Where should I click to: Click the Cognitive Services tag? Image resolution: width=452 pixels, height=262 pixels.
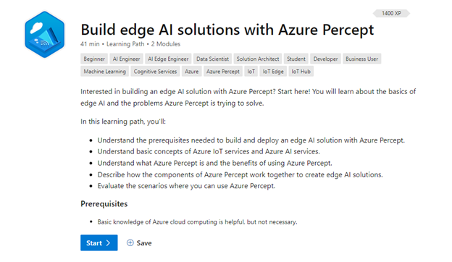155,72
